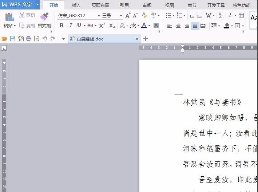Open the 特色功能 tab
The width and height of the screenshot is (258, 192).
click(x=242, y=5)
